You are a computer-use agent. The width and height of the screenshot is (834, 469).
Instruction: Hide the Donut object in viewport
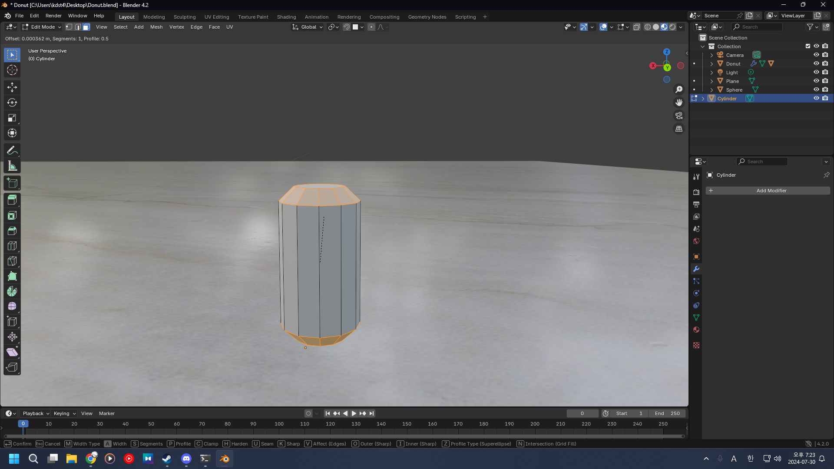pyautogui.click(x=816, y=63)
